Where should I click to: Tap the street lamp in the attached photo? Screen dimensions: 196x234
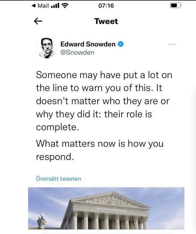[x=41, y=221]
